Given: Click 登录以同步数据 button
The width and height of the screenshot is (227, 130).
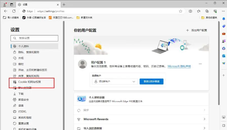Looking at the screenshot, I should click(151, 81).
